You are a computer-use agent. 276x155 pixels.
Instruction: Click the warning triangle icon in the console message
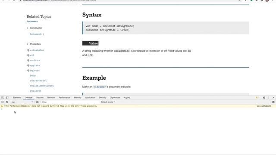coord(2,106)
